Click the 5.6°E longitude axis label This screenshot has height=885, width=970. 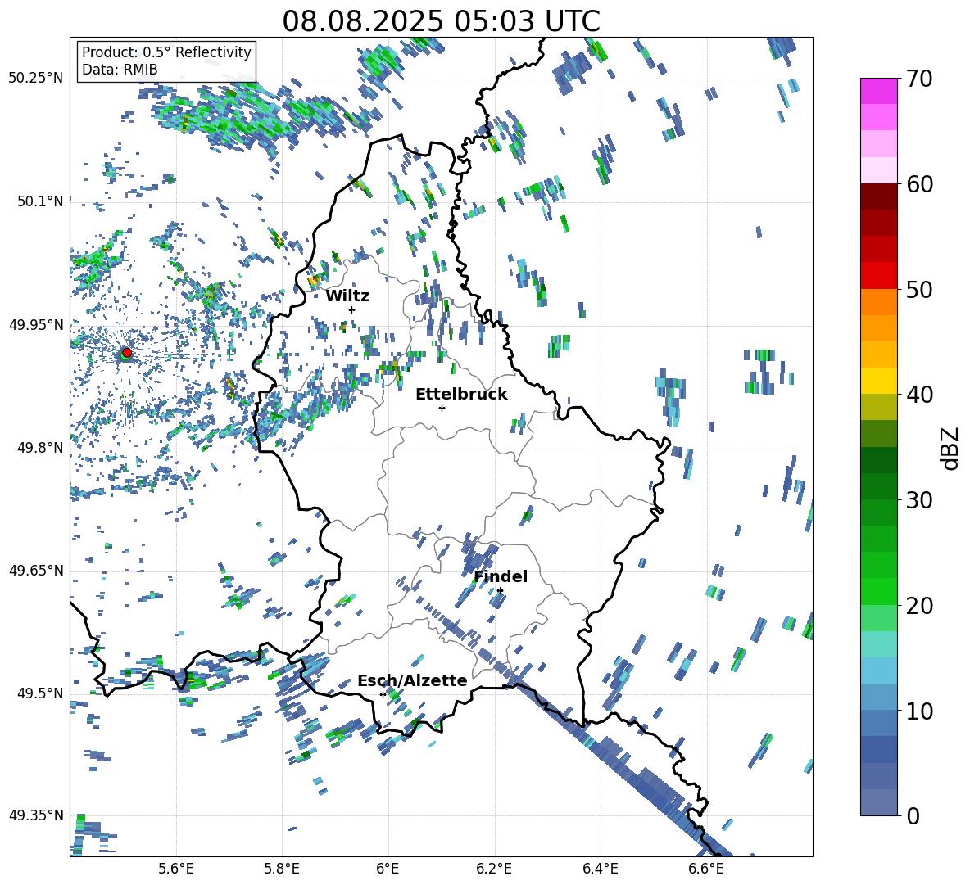[x=176, y=869]
